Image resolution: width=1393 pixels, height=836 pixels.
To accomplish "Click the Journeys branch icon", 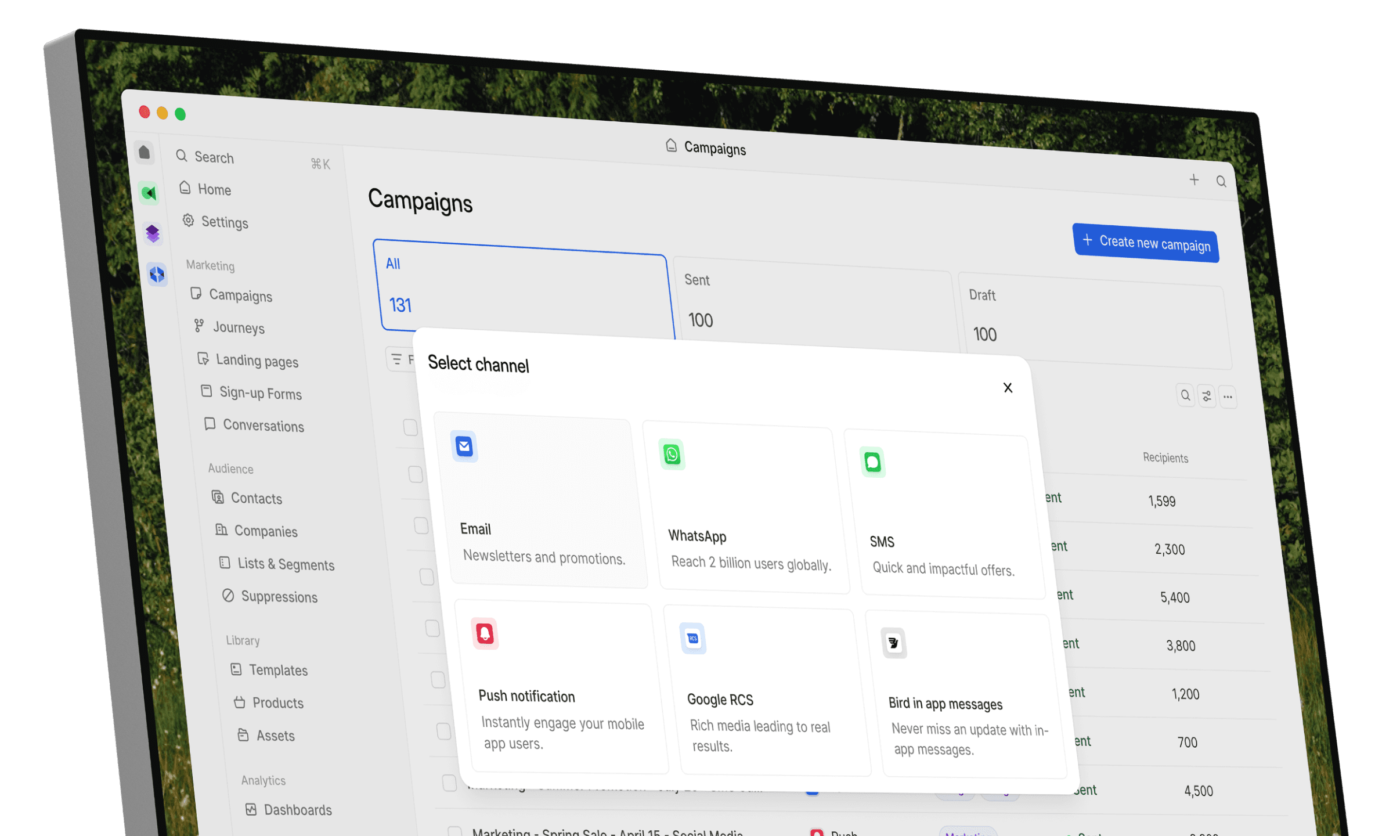I will pos(199,326).
